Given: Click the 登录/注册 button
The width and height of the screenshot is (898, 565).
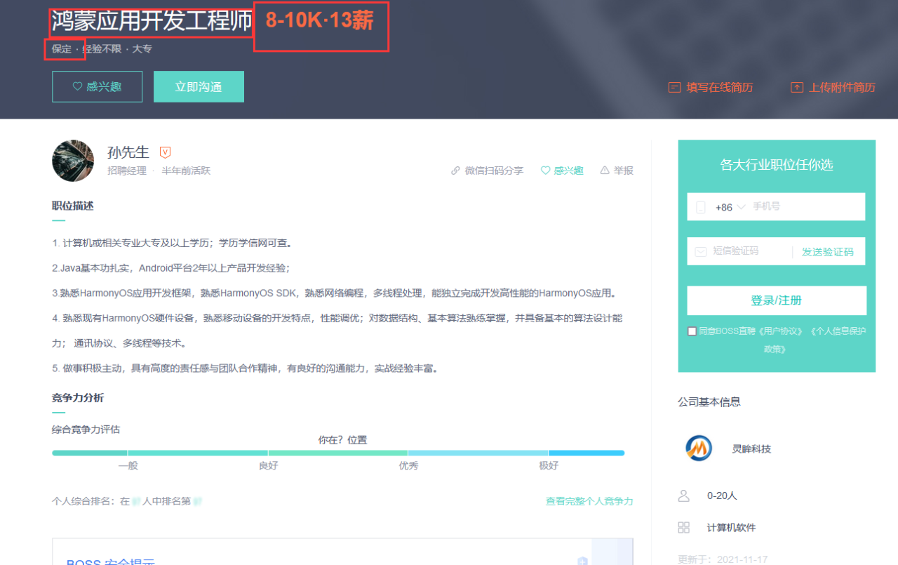Looking at the screenshot, I should 777,300.
